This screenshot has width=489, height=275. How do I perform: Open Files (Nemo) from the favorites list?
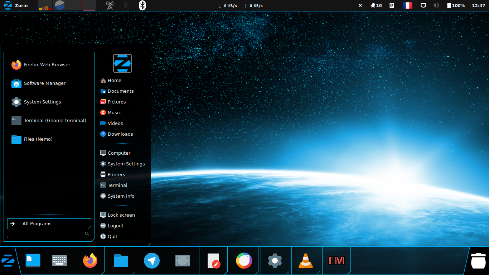click(32, 139)
